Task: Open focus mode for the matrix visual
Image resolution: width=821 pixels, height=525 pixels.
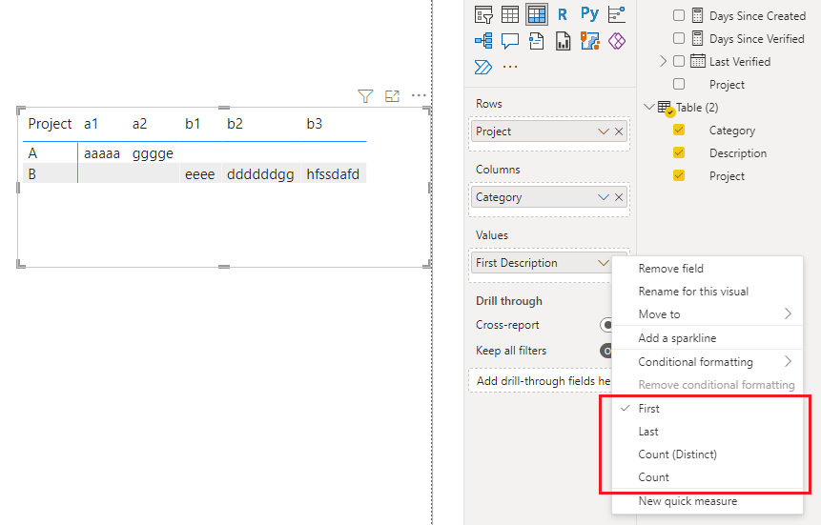Action: 392,96
